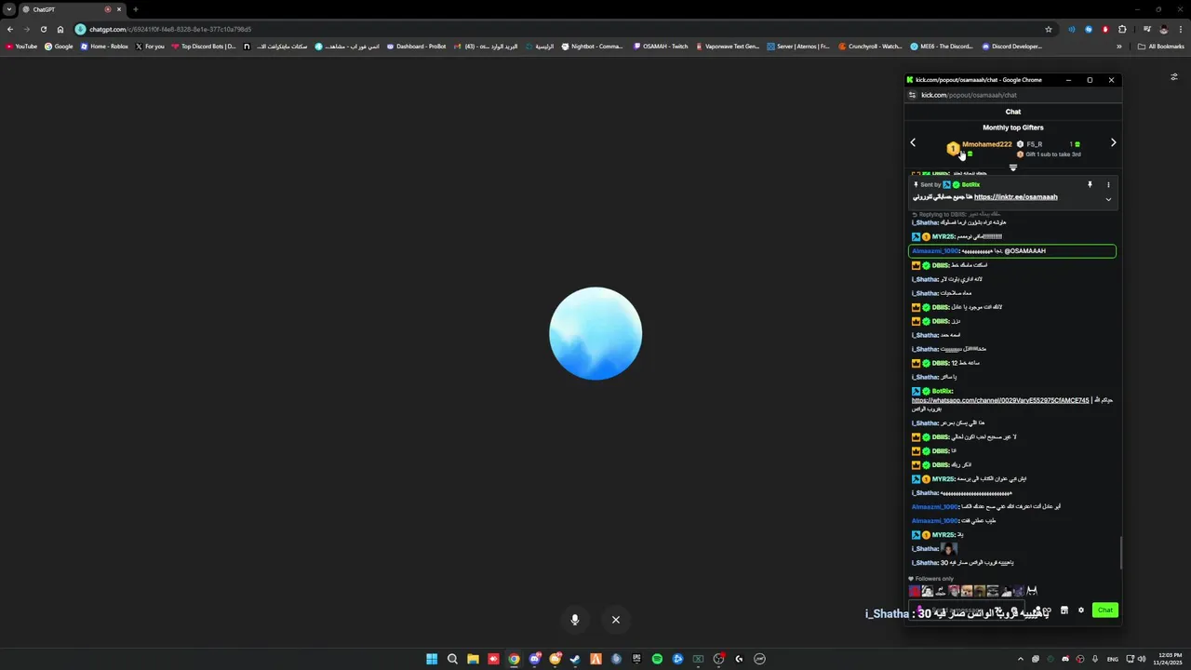Open the kick chat shop icon

pos(1064,610)
